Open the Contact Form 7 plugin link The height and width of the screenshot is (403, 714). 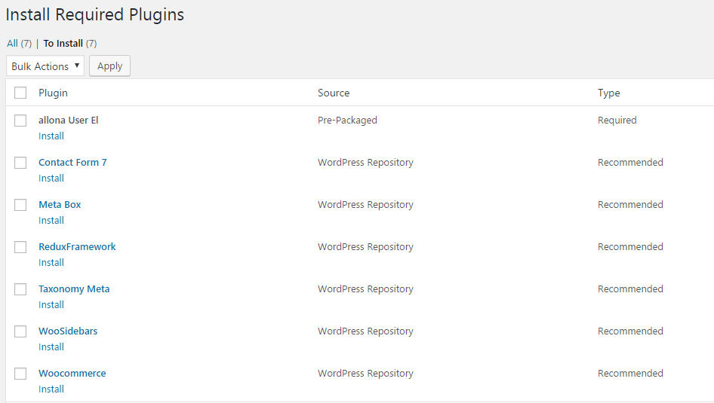tap(72, 163)
